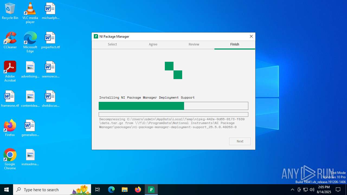Click the animated green squares loading logo
This screenshot has height=195, width=347.
(x=173, y=70)
